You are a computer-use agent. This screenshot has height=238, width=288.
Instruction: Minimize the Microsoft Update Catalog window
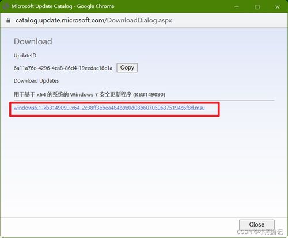pos(237,7)
